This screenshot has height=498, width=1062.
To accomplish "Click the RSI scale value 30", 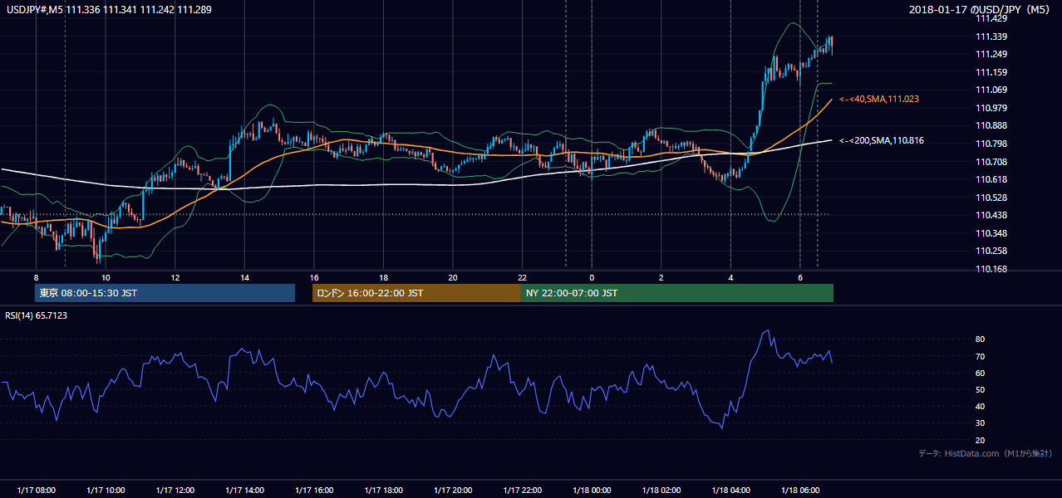I will [980, 423].
